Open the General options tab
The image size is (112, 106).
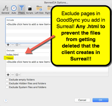(x=5, y=10)
